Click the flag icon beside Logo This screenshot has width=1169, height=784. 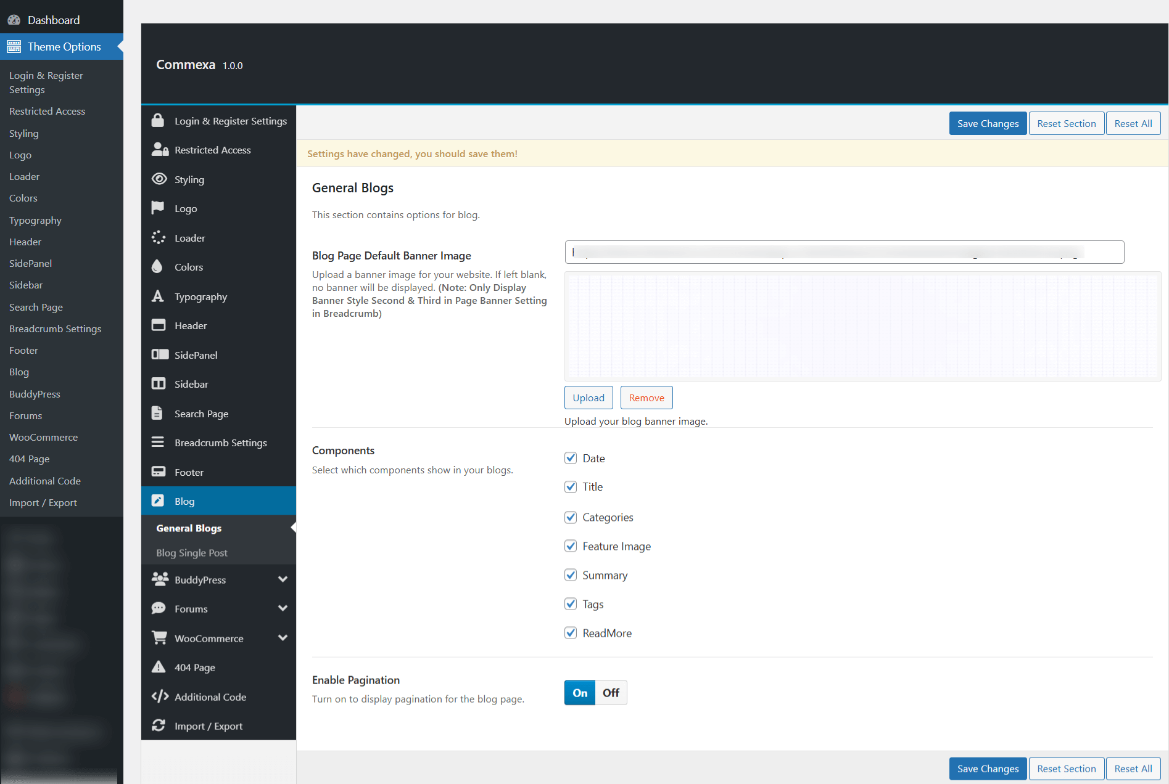[x=158, y=208]
